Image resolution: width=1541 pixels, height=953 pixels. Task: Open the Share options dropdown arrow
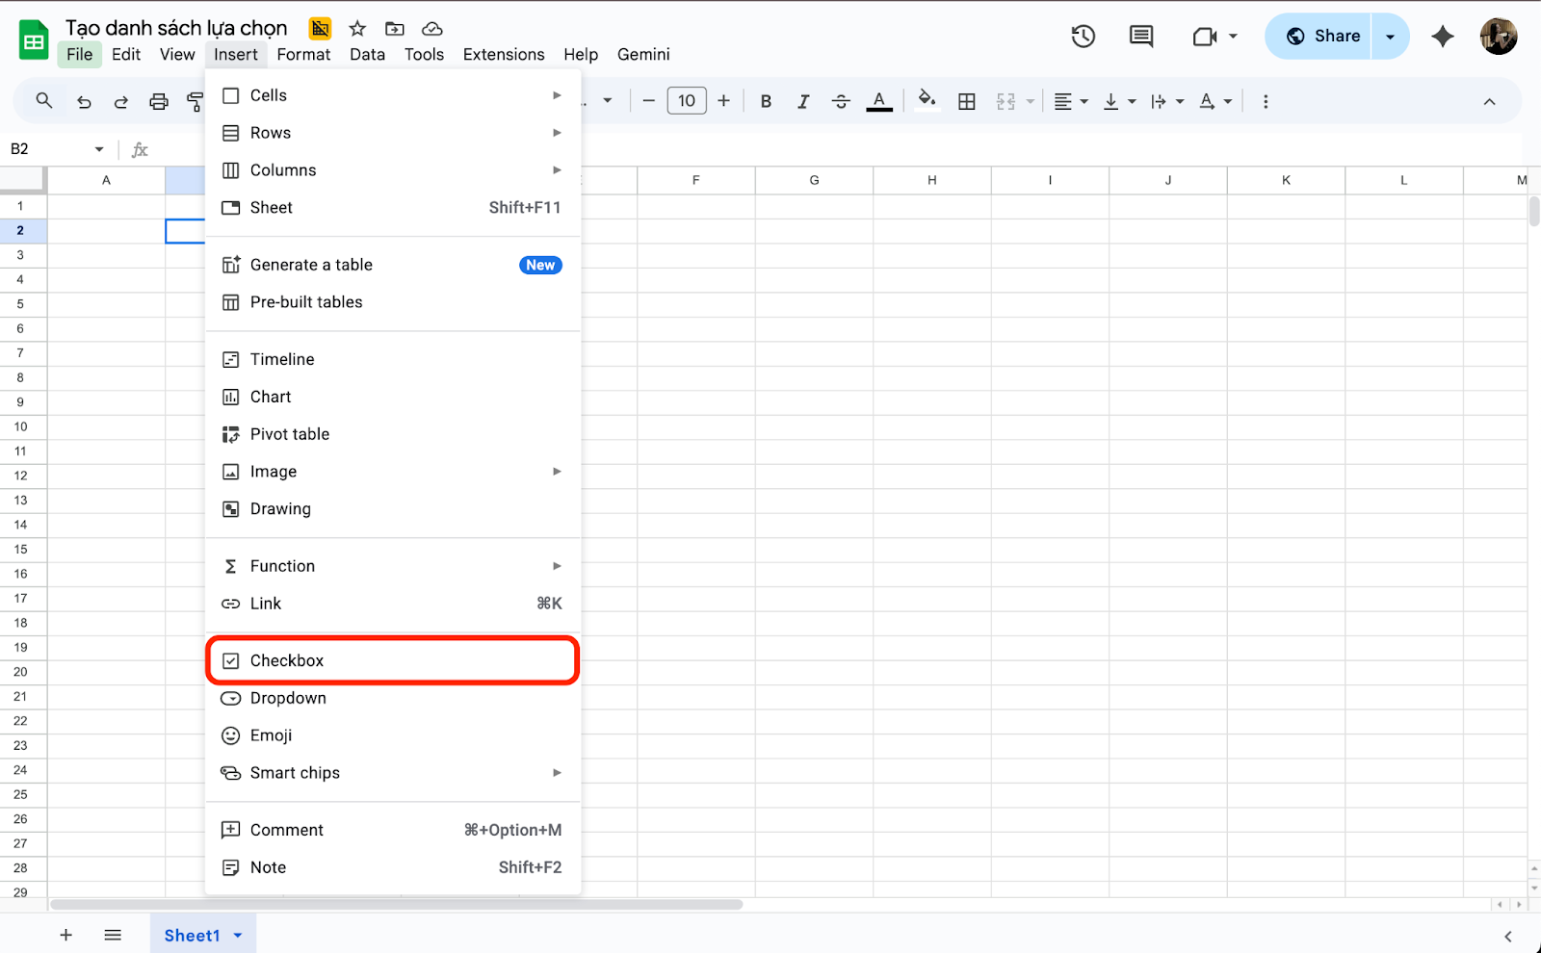1390,37
